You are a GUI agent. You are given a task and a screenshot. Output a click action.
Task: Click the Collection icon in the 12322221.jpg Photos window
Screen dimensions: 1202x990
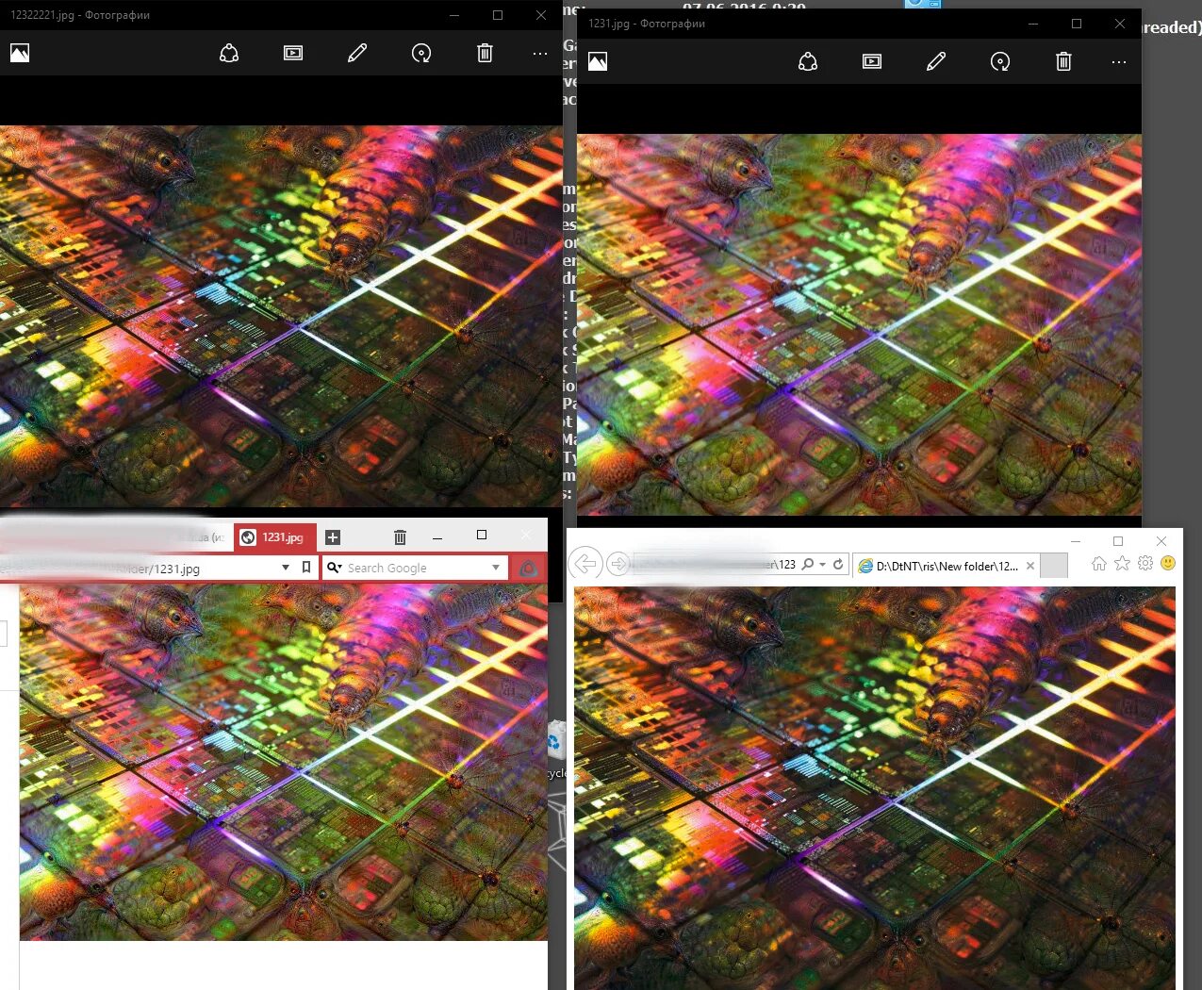[x=20, y=53]
